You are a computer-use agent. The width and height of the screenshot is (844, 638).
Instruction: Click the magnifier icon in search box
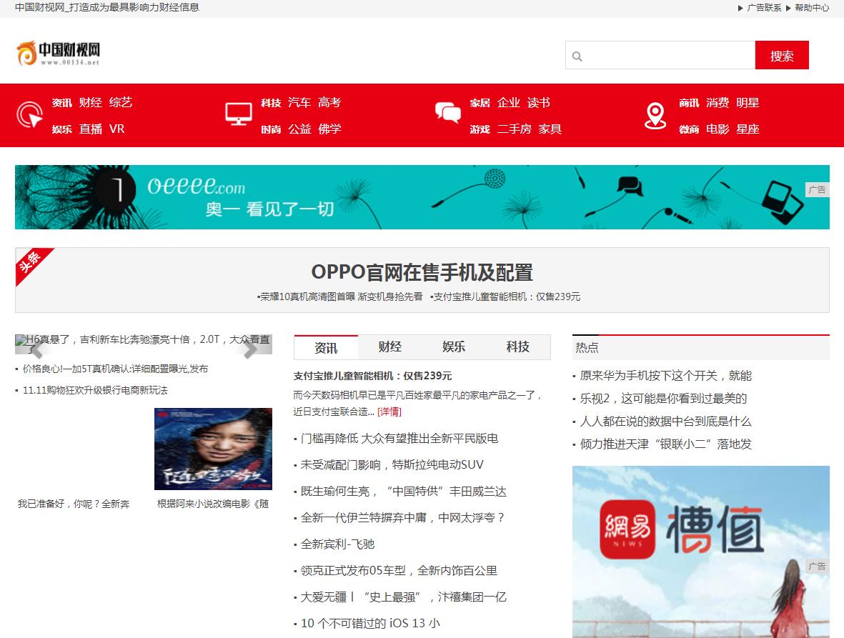pyautogui.click(x=577, y=56)
